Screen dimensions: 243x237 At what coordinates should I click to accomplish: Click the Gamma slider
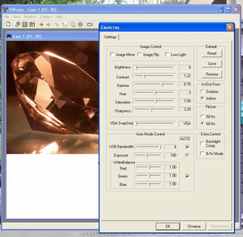tap(154, 84)
